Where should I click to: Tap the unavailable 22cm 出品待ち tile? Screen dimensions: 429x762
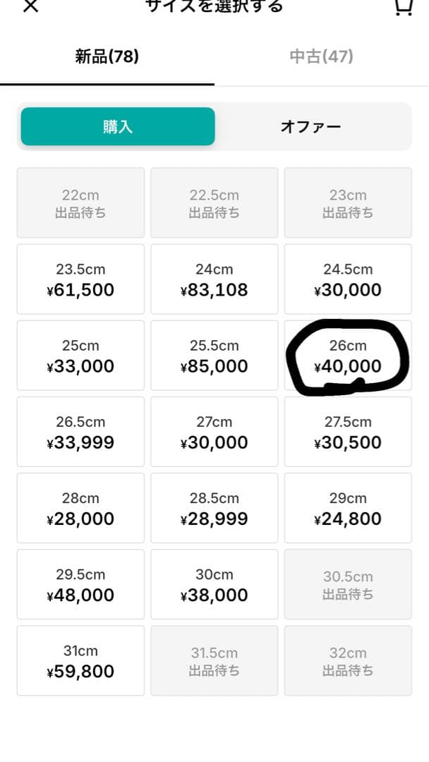(80, 202)
